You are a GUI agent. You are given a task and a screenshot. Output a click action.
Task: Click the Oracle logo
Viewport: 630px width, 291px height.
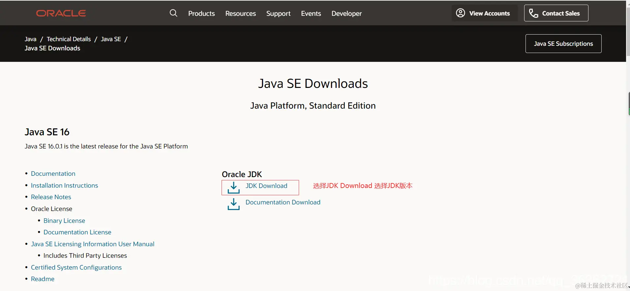pos(61,13)
